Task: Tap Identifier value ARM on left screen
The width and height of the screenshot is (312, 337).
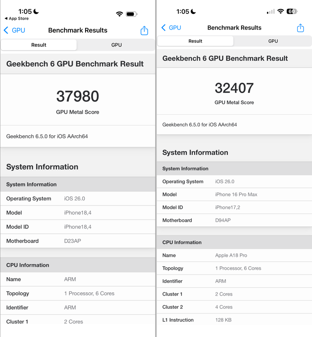Action: [x=70, y=308]
